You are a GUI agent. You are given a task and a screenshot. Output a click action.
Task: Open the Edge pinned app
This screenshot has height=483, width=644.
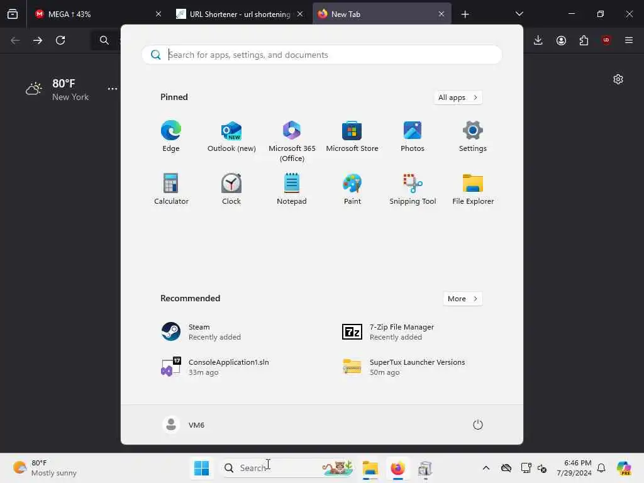coord(171,136)
